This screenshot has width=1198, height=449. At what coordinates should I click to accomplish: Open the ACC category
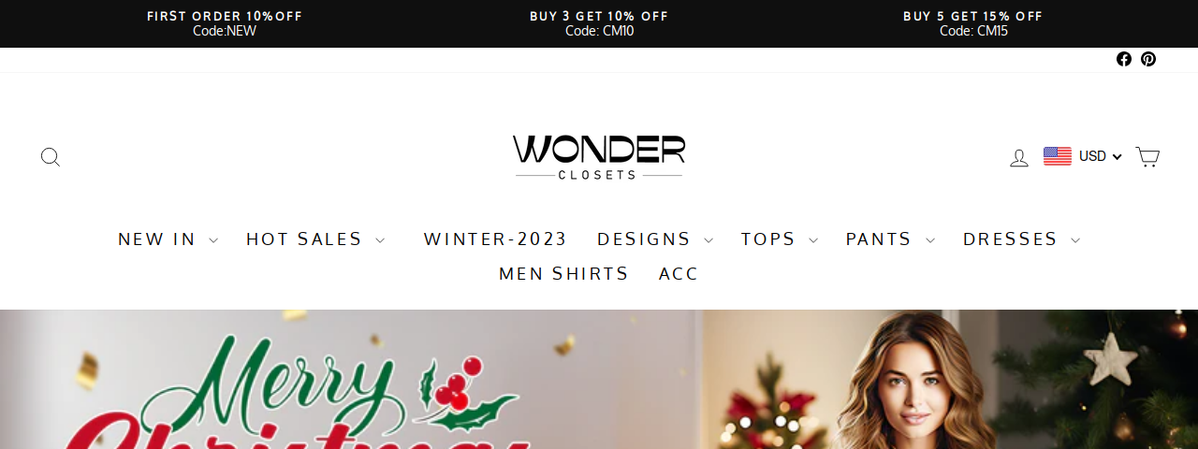pyautogui.click(x=679, y=274)
